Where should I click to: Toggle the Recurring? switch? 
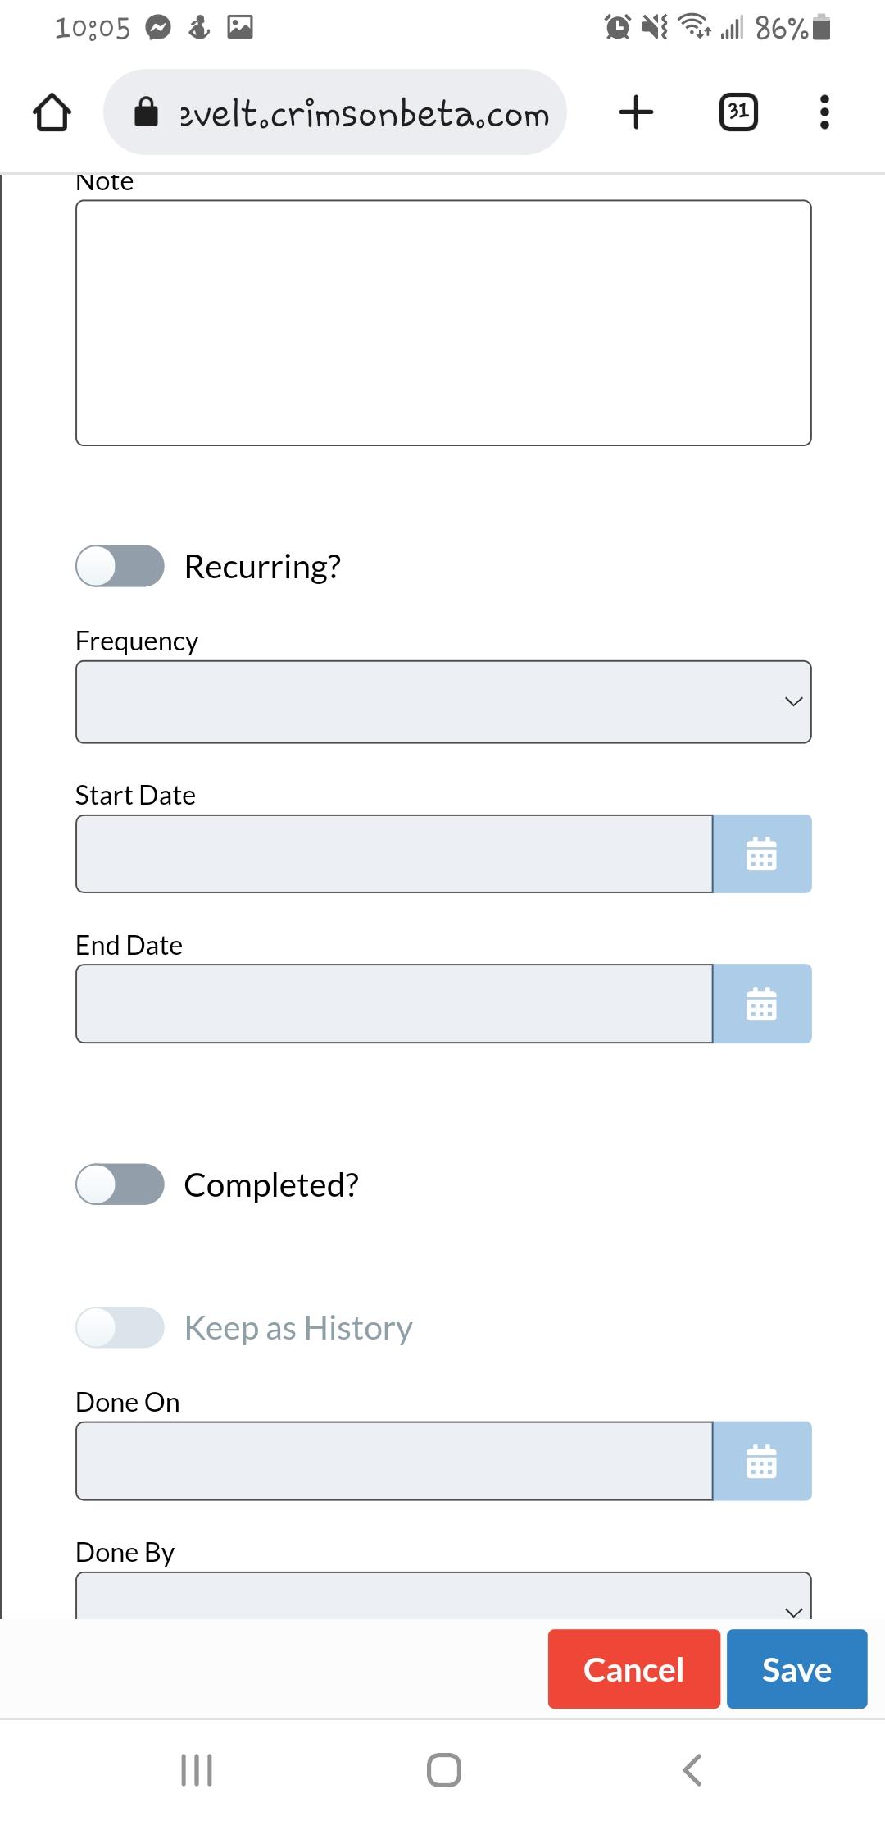point(120,566)
